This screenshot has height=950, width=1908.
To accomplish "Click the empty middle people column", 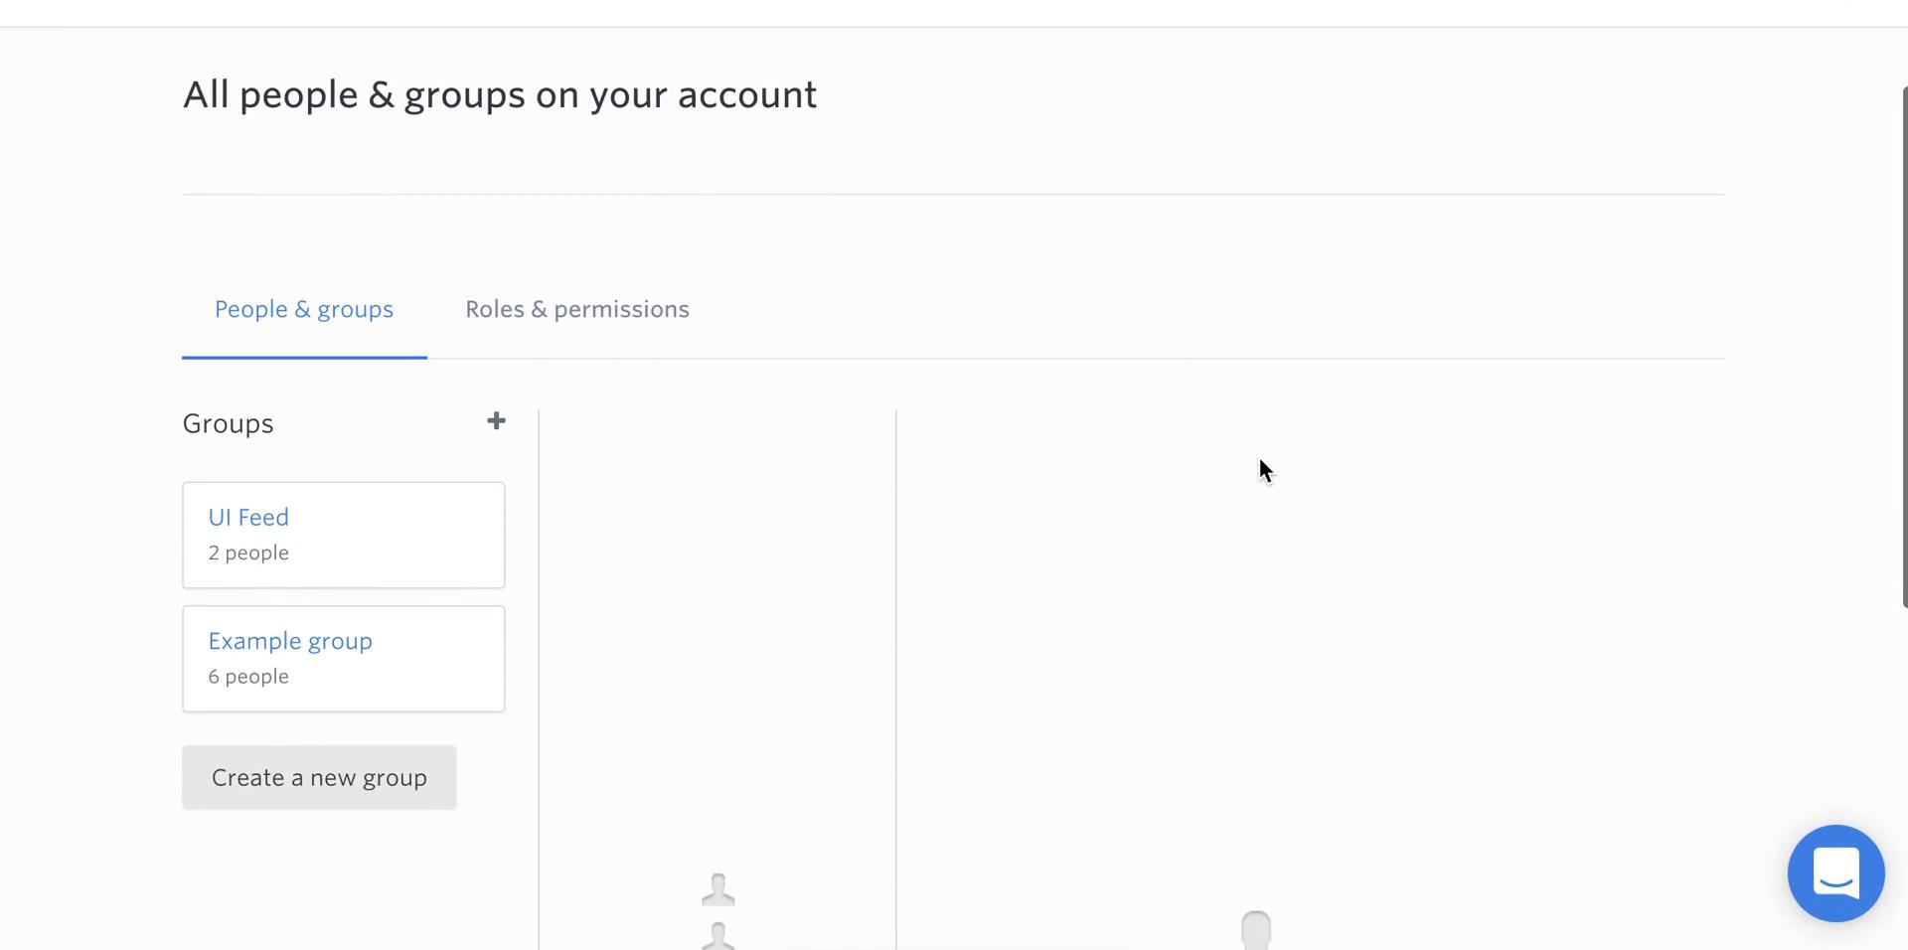I will (717, 636).
